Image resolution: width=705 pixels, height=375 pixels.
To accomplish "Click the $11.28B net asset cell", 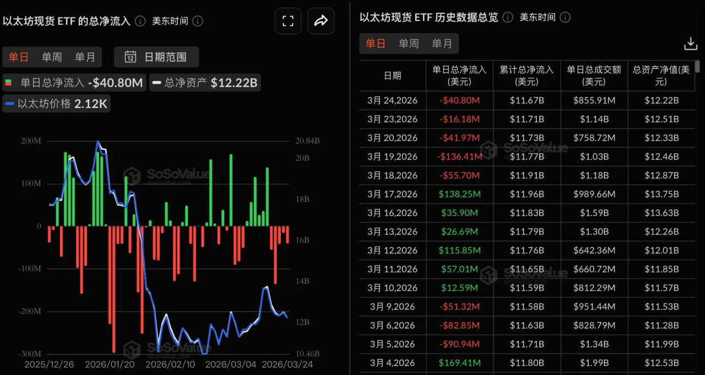I will click(x=661, y=325).
